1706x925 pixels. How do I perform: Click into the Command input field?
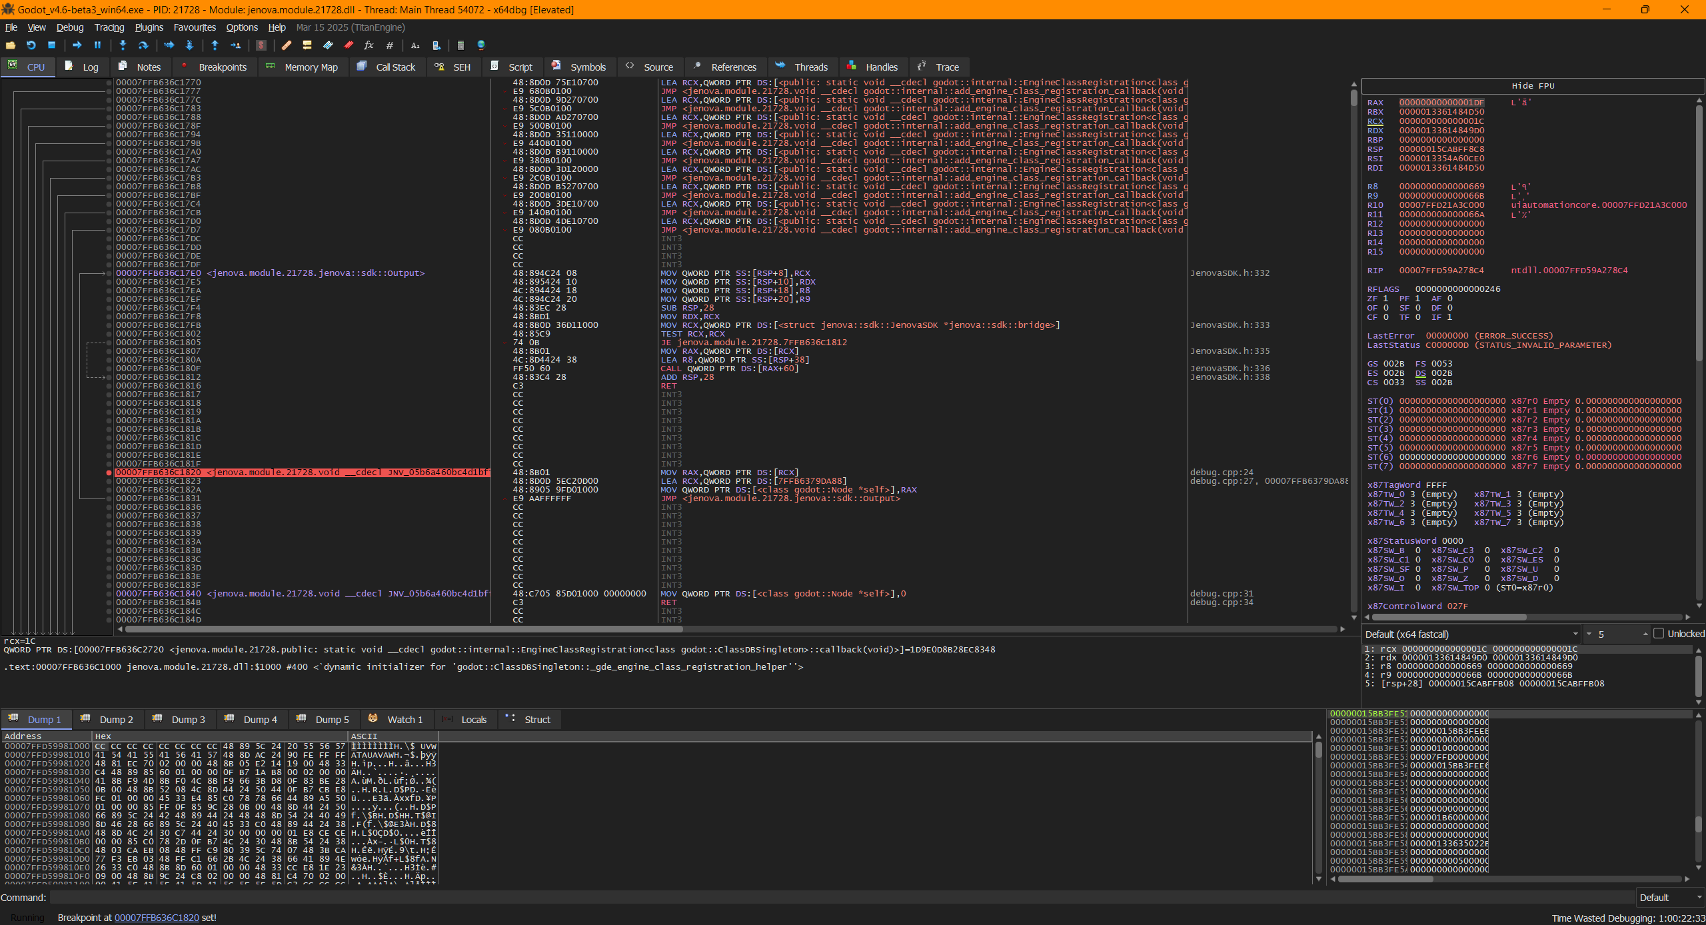click(842, 898)
